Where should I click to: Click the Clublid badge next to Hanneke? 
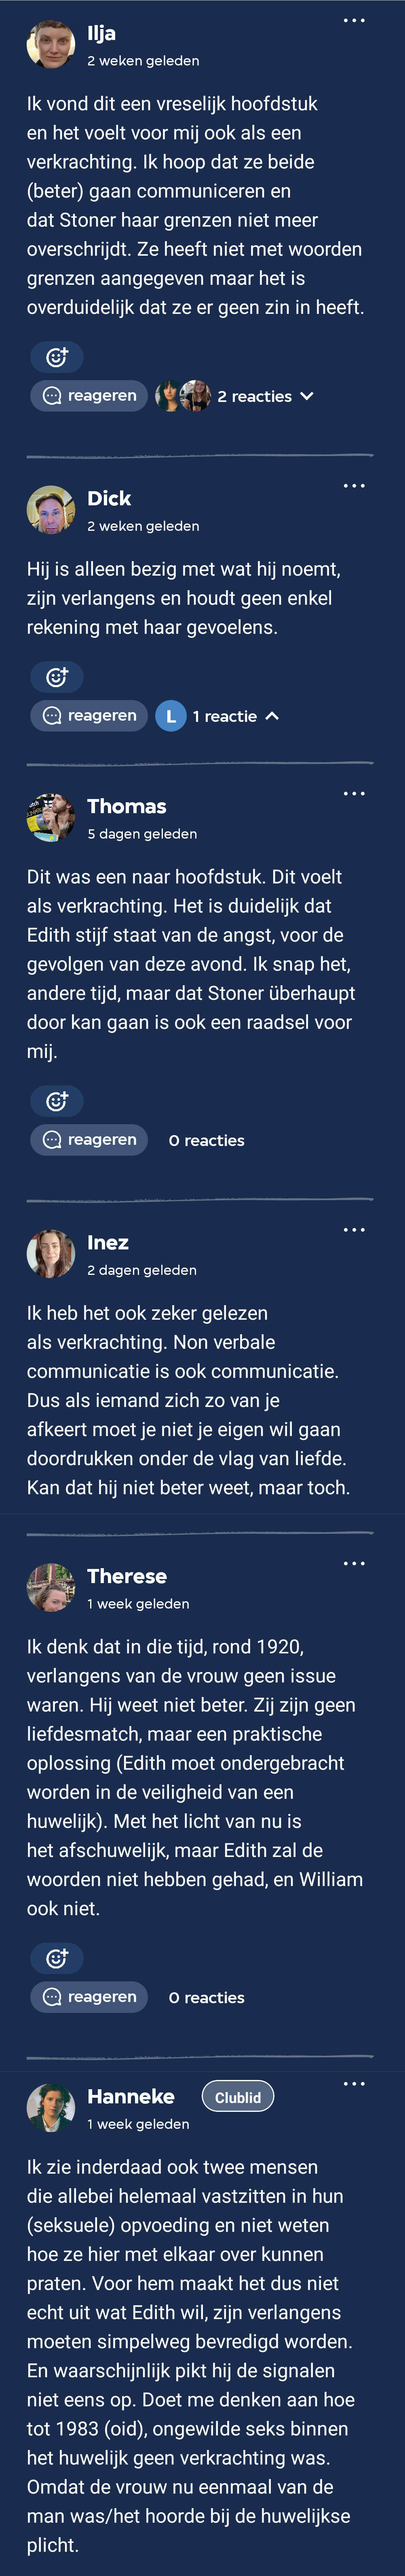238,2097
